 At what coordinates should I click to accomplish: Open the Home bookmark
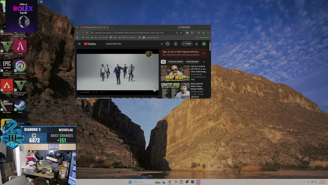[86, 38]
